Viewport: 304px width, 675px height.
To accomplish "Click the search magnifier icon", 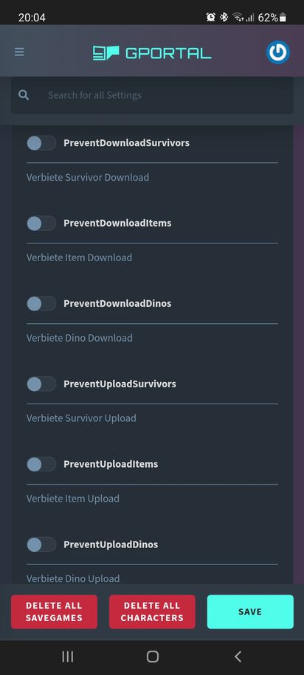I will 24,95.
